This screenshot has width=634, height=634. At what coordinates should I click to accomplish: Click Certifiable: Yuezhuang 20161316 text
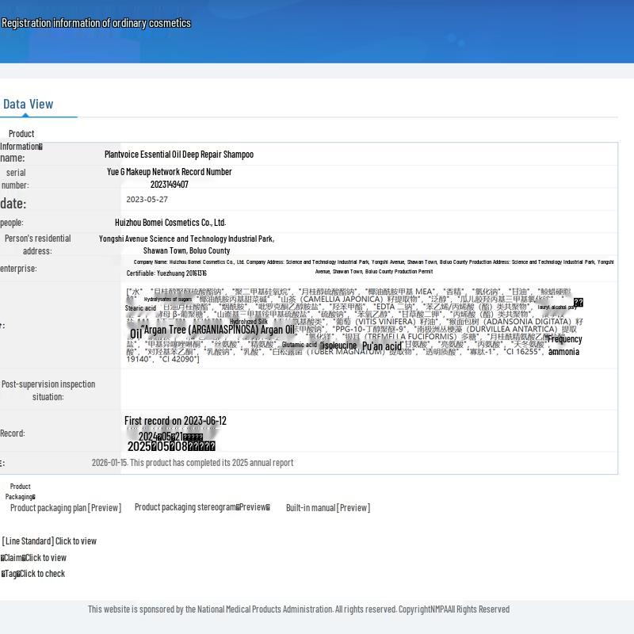tap(166, 273)
